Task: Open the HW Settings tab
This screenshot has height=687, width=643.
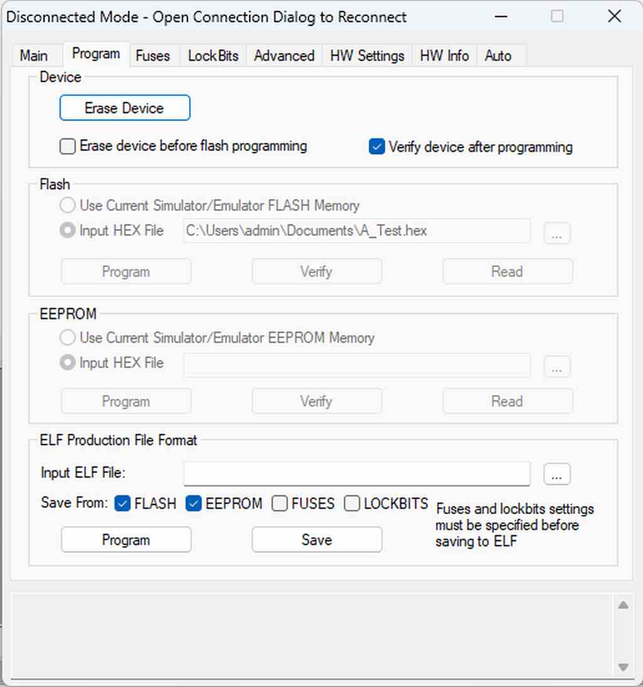Action: tap(367, 56)
